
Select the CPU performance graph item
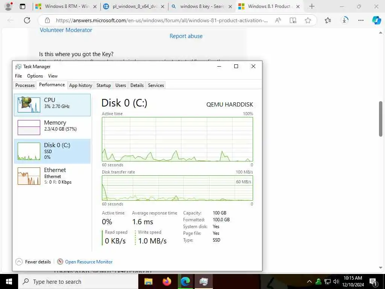[52, 105]
